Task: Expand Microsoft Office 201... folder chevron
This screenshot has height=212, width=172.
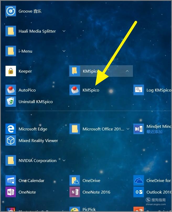Action: point(128,129)
